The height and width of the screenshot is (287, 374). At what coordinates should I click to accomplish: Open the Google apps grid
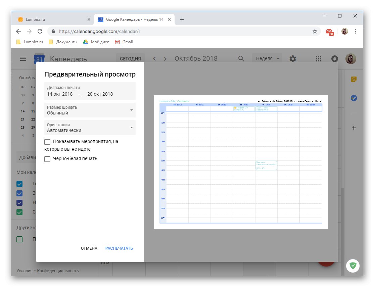[318, 59]
